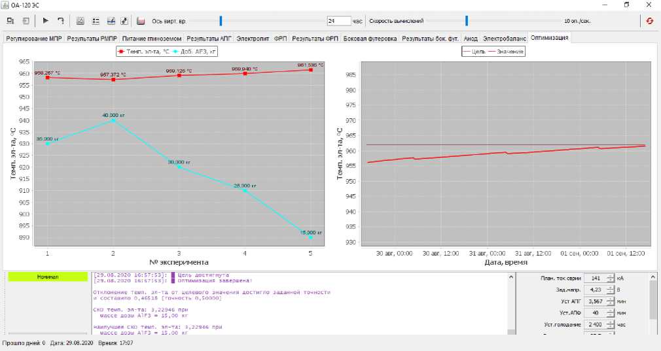Click the 'Ось вирт. вр.' slider handle

221,21
